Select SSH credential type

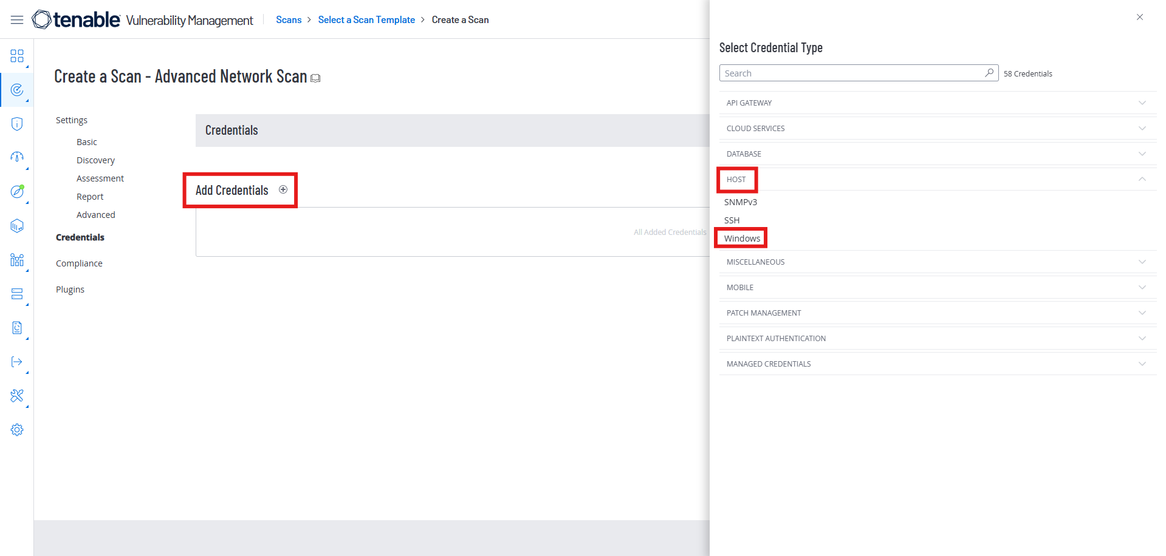pos(732,220)
